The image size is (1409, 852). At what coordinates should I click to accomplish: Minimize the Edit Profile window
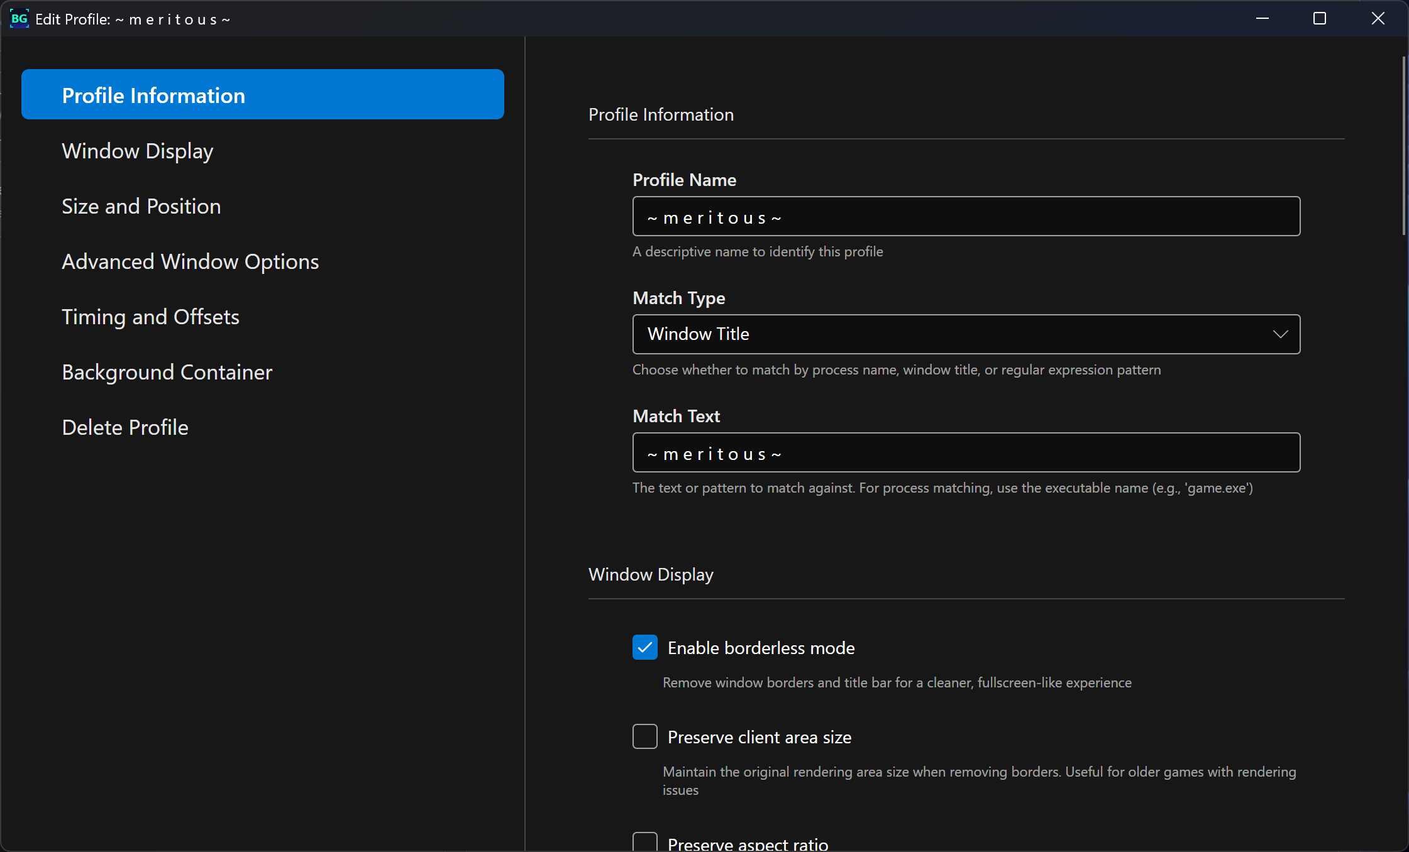tap(1262, 19)
